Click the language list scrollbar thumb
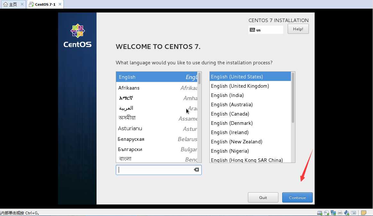This screenshot has width=373, height=216. 199,78
